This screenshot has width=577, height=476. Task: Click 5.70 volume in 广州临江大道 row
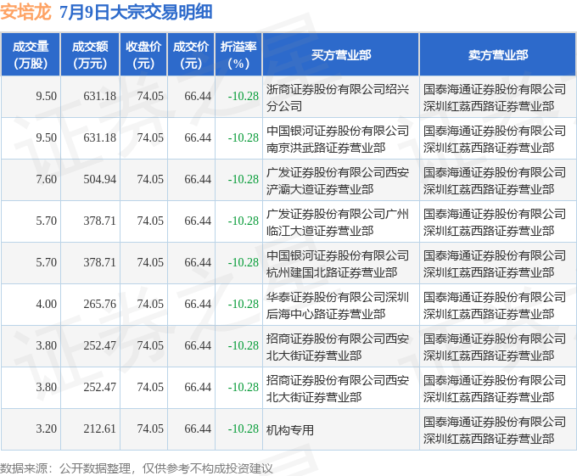pos(47,221)
